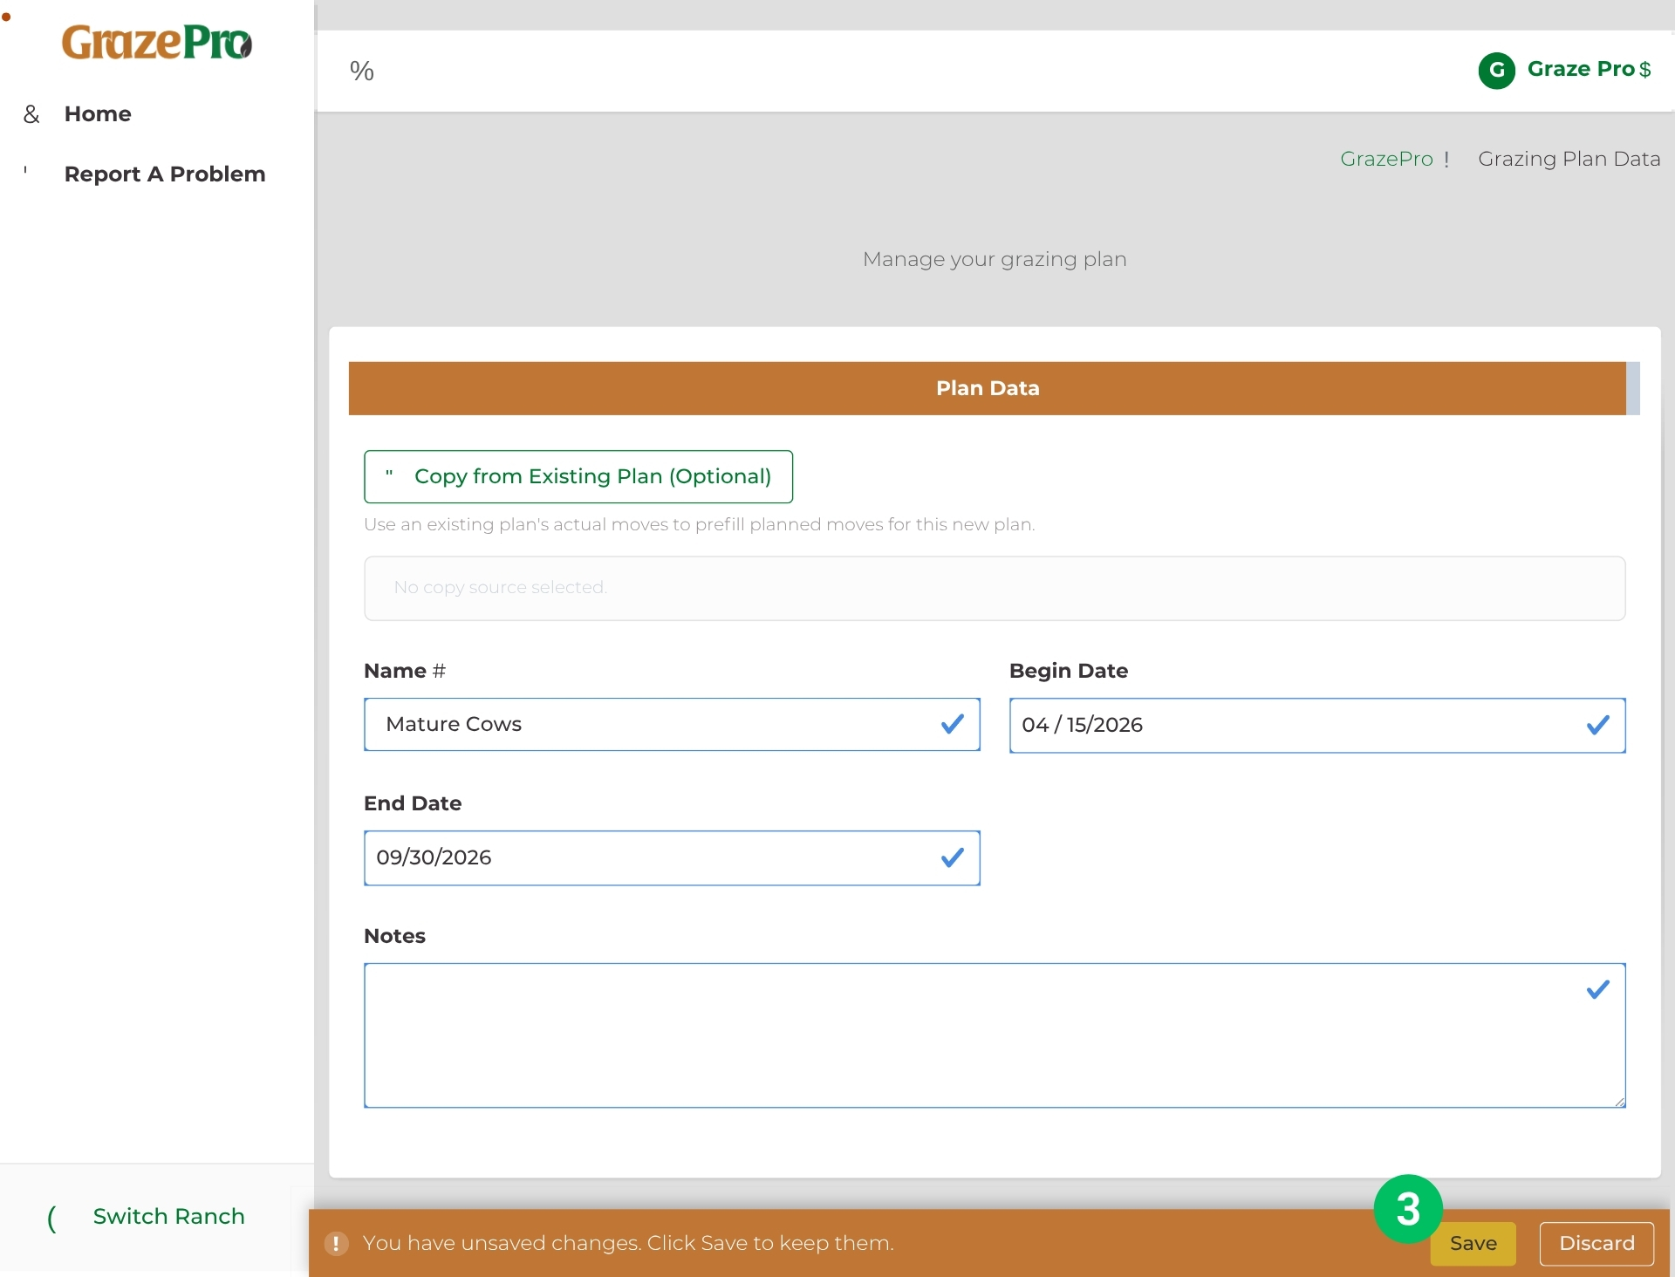Click the Home sidebar icon
The width and height of the screenshot is (1675, 1277).
point(31,114)
